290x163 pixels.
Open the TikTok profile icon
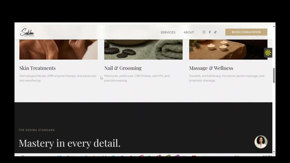point(215,32)
